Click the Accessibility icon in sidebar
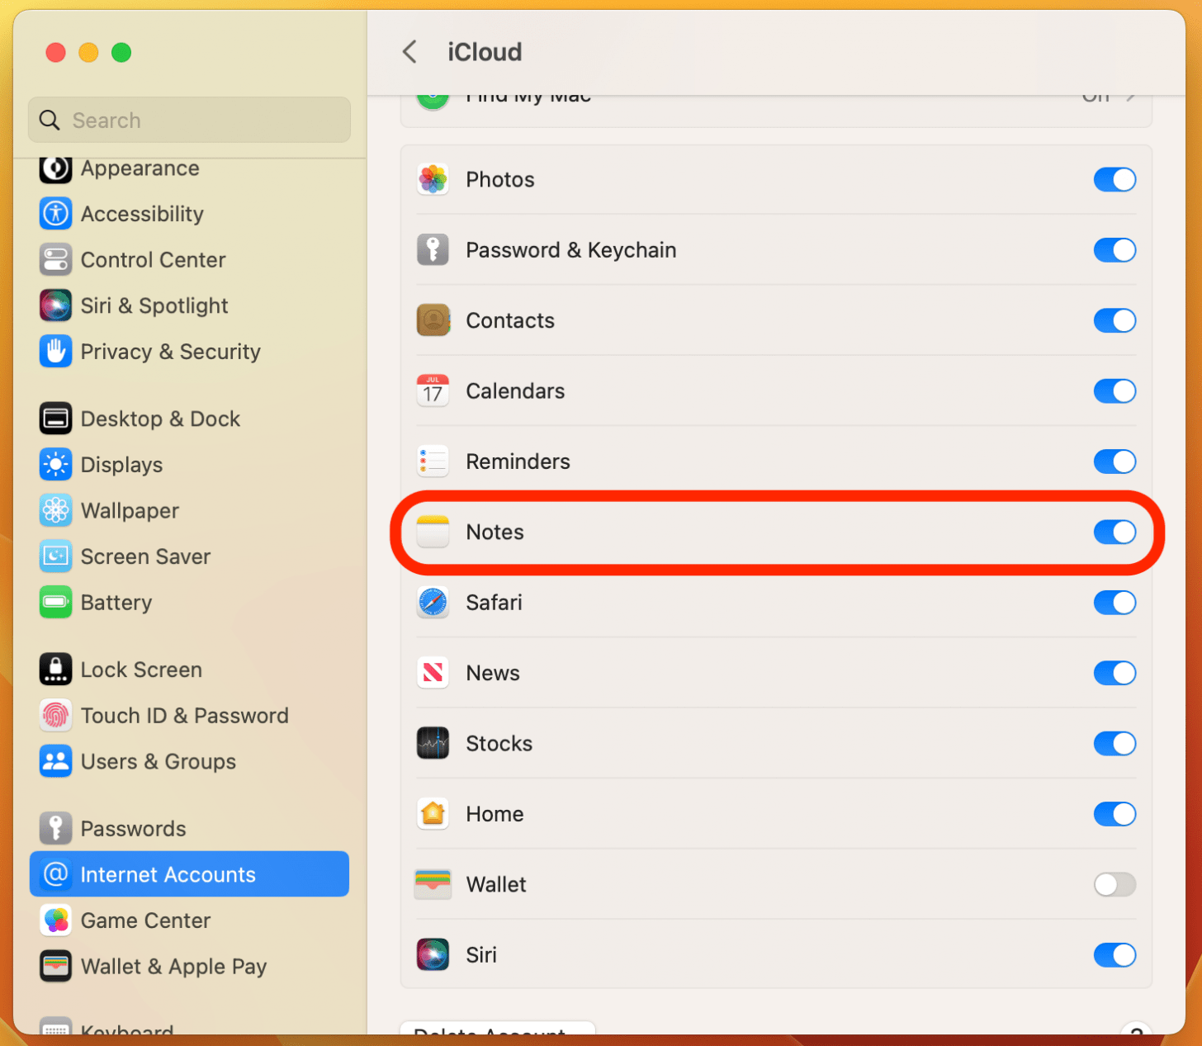The width and height of the screenshot is (1202, 1046). click(x=55, y=214)
